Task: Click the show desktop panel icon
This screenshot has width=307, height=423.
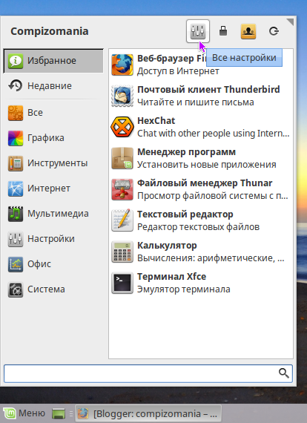Action: tap(59, 413)
